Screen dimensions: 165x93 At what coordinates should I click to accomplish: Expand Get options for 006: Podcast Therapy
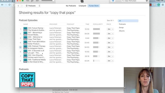coord(113,47)
